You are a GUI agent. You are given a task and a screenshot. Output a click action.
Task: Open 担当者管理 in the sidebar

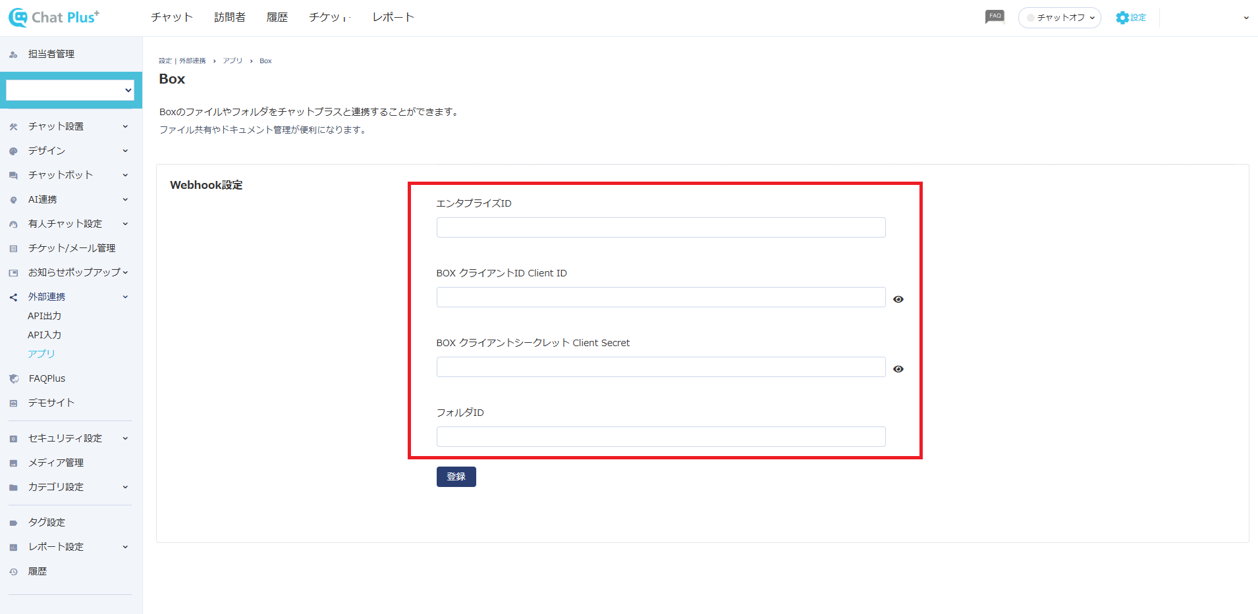pyautogui.click(x=51, y=54)
